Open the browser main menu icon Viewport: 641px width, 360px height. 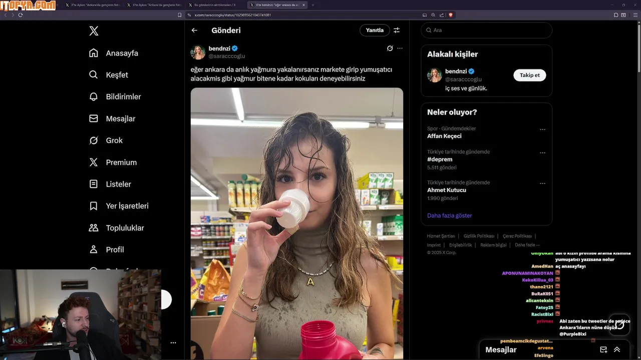(636, 15)
